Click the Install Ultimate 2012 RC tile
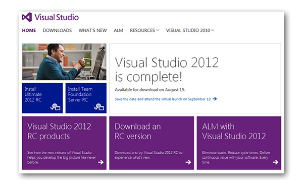This screenshot has height=185, width=303. (x=42, y=98)
